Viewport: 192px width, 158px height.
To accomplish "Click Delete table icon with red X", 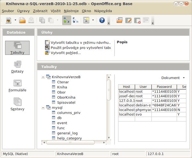I will tap(137, 20).
